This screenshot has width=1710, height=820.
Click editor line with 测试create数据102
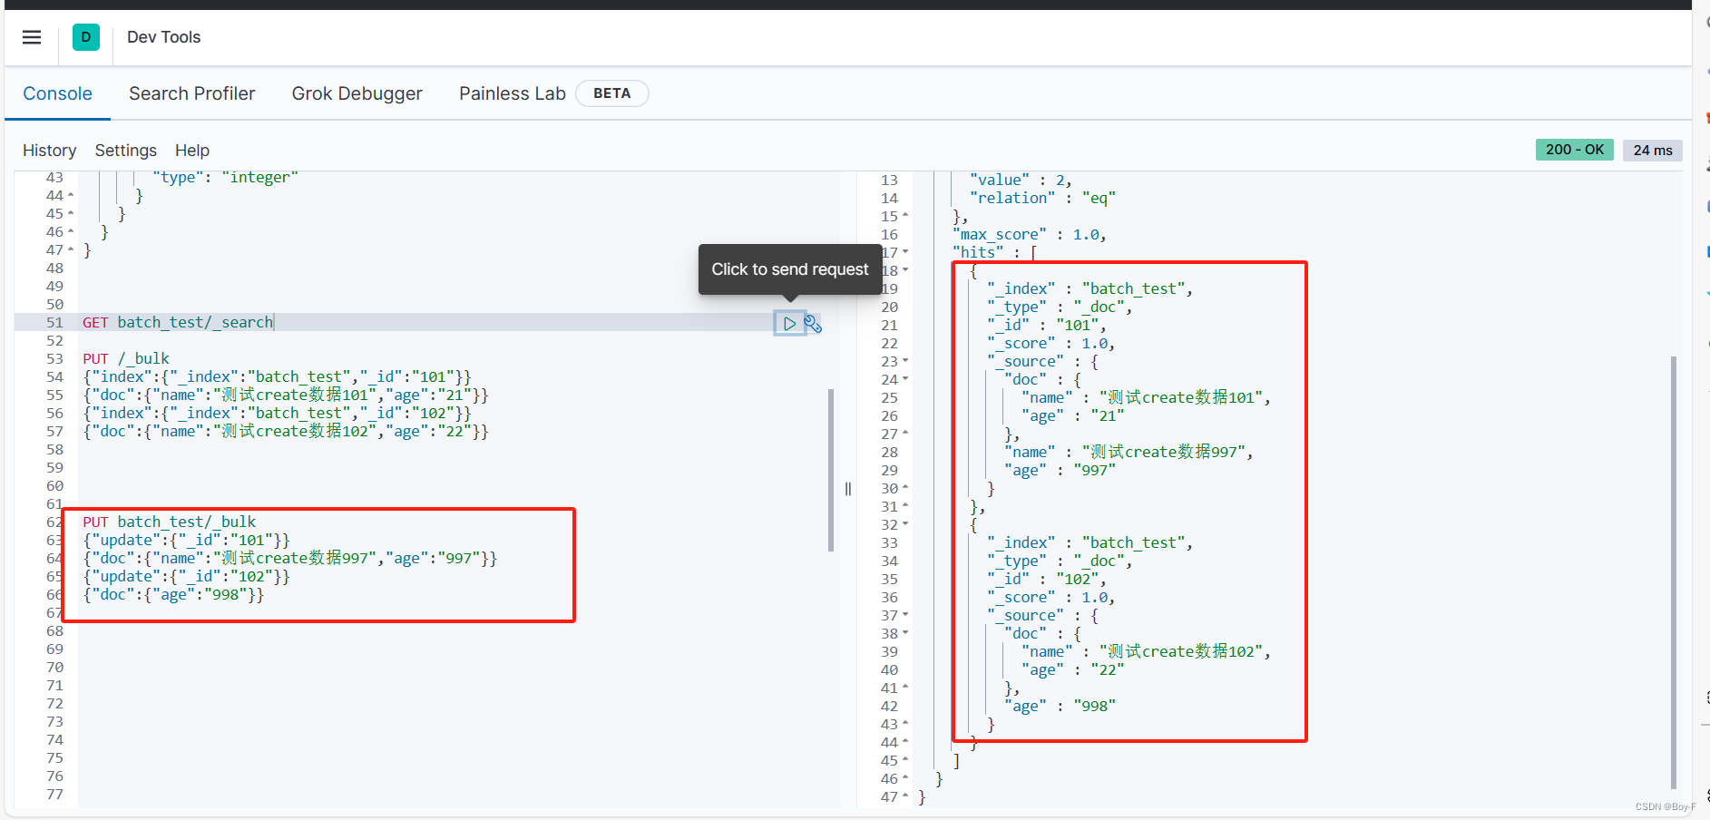[286, 431]
